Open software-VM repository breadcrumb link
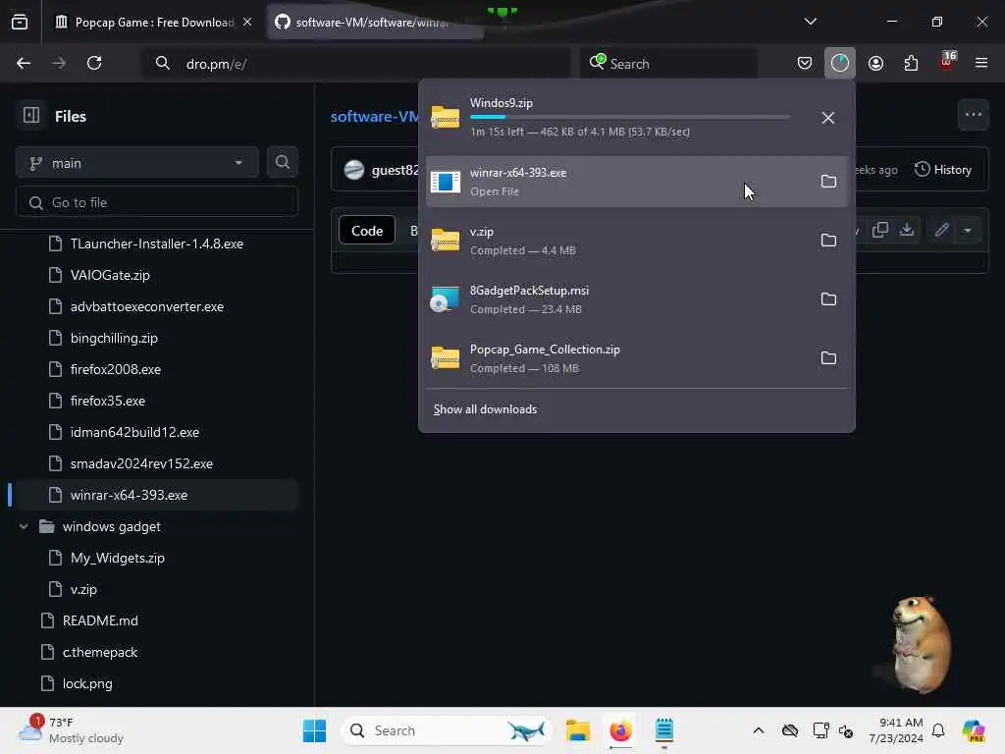The image size is (1005, 754). click(374, 117)
